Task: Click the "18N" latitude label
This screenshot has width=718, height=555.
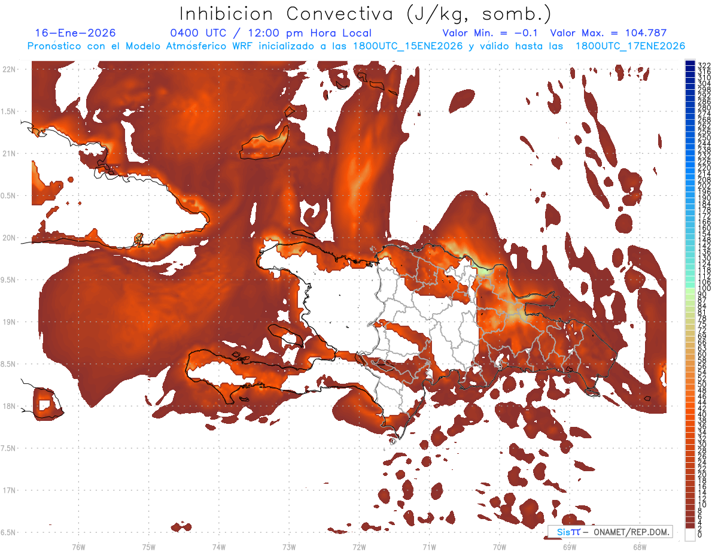Action: point(8,406)
